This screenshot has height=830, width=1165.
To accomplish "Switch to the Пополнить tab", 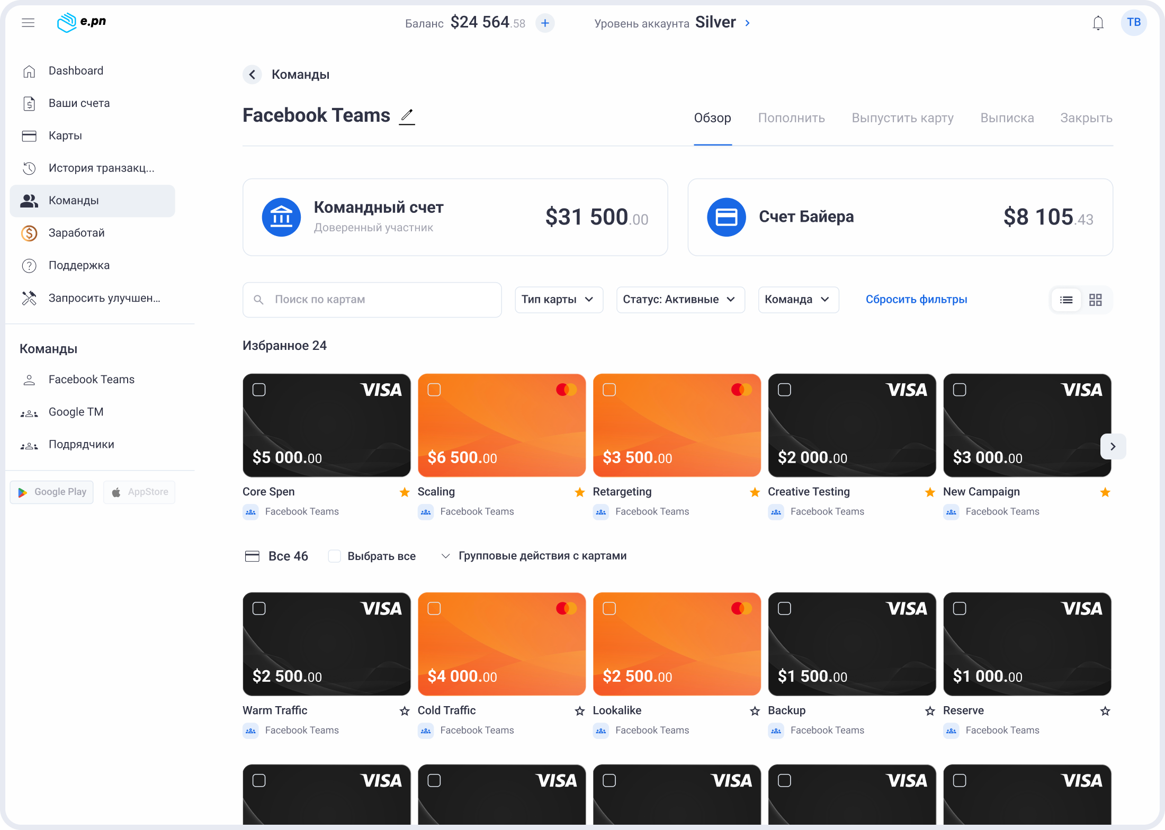I will click(791, 118).
